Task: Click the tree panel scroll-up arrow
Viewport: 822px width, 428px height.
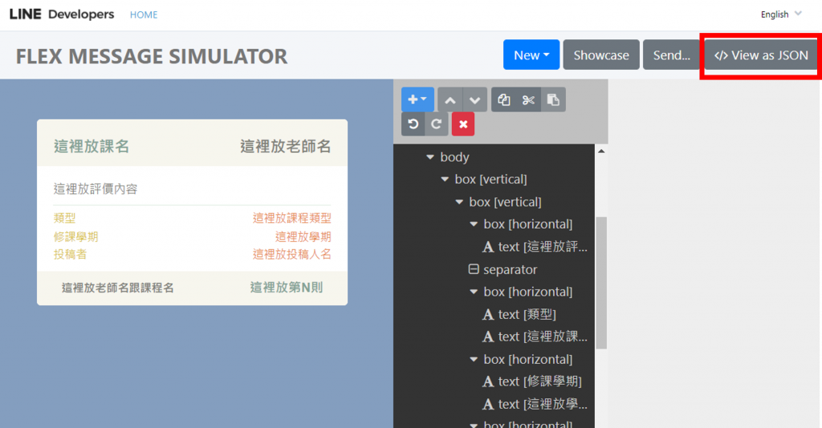Action: [x=601, y=151]
